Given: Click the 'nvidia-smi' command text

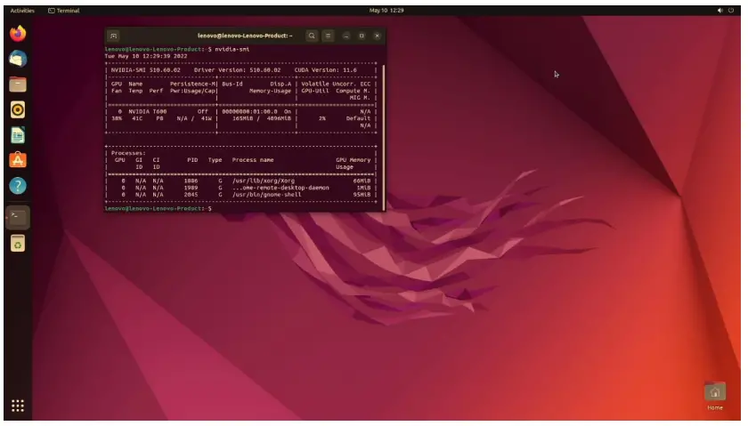Looking at the screenshot, I should [x=232, y=49].
